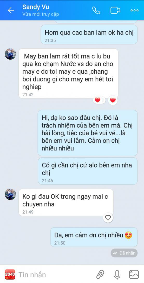
Task: Select the 'Dạ, em cảm ơn chị nhiều' message
Action: pyautogui.click(x=94, y=237)
